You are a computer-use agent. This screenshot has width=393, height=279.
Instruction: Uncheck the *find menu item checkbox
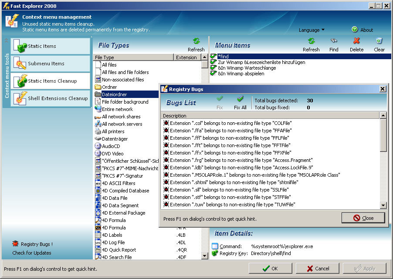click(x=213, y=56)
